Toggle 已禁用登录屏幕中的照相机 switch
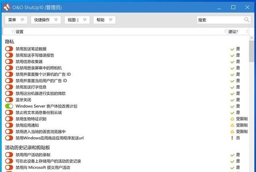The height and width of the screenshot is (172, 256). click(x=9, y=68)
